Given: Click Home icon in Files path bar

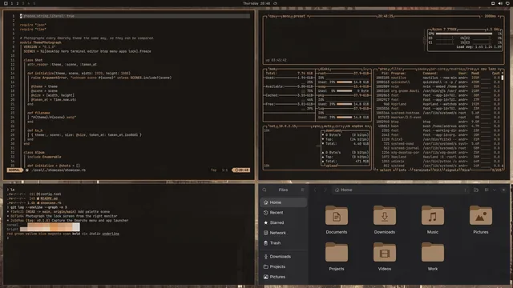Looking at the screenshot, I should (x=337, y=190).
